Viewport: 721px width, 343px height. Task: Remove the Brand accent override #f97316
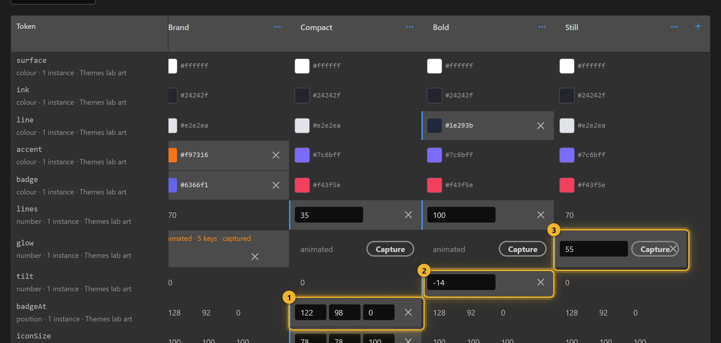pos(276,155)
